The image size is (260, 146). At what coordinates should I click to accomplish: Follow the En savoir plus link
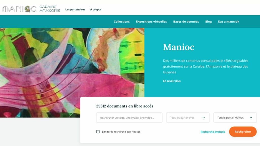[172, 81]
